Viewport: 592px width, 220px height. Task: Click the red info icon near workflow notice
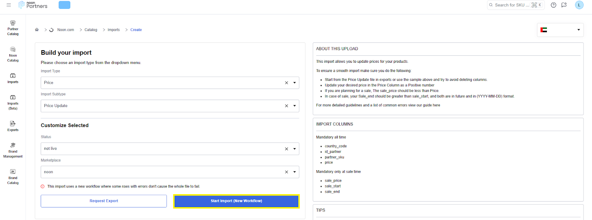[43, 186]
